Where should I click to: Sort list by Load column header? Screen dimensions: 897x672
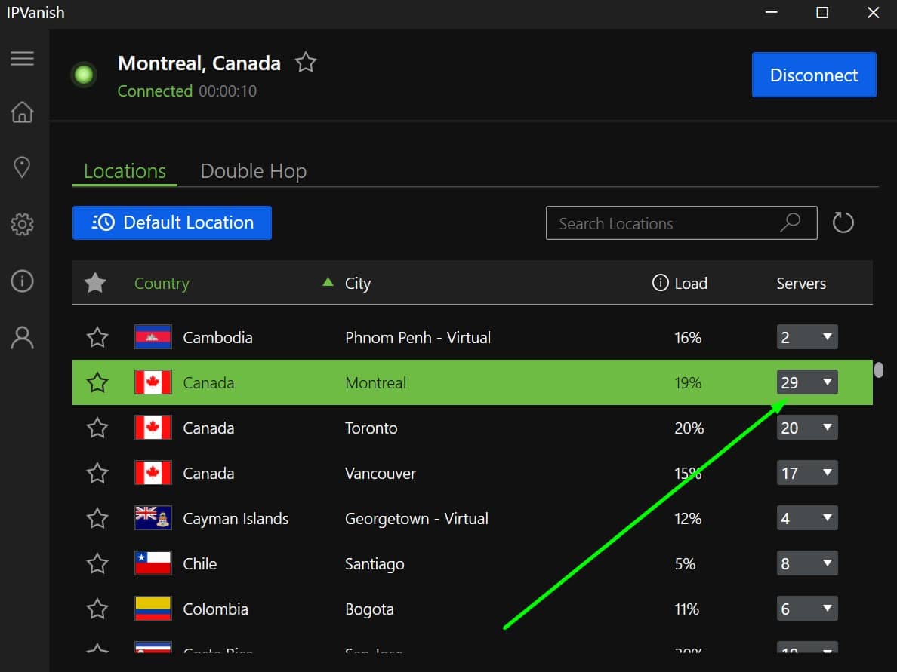tap(690, 283)
